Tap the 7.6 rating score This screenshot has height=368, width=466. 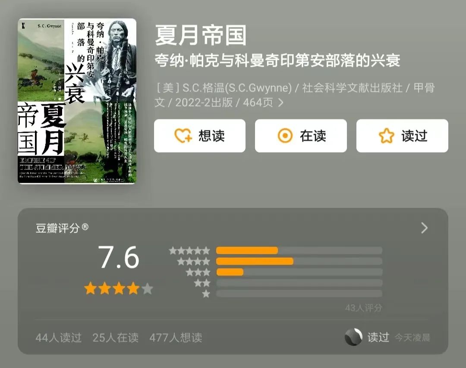point(119,257)
